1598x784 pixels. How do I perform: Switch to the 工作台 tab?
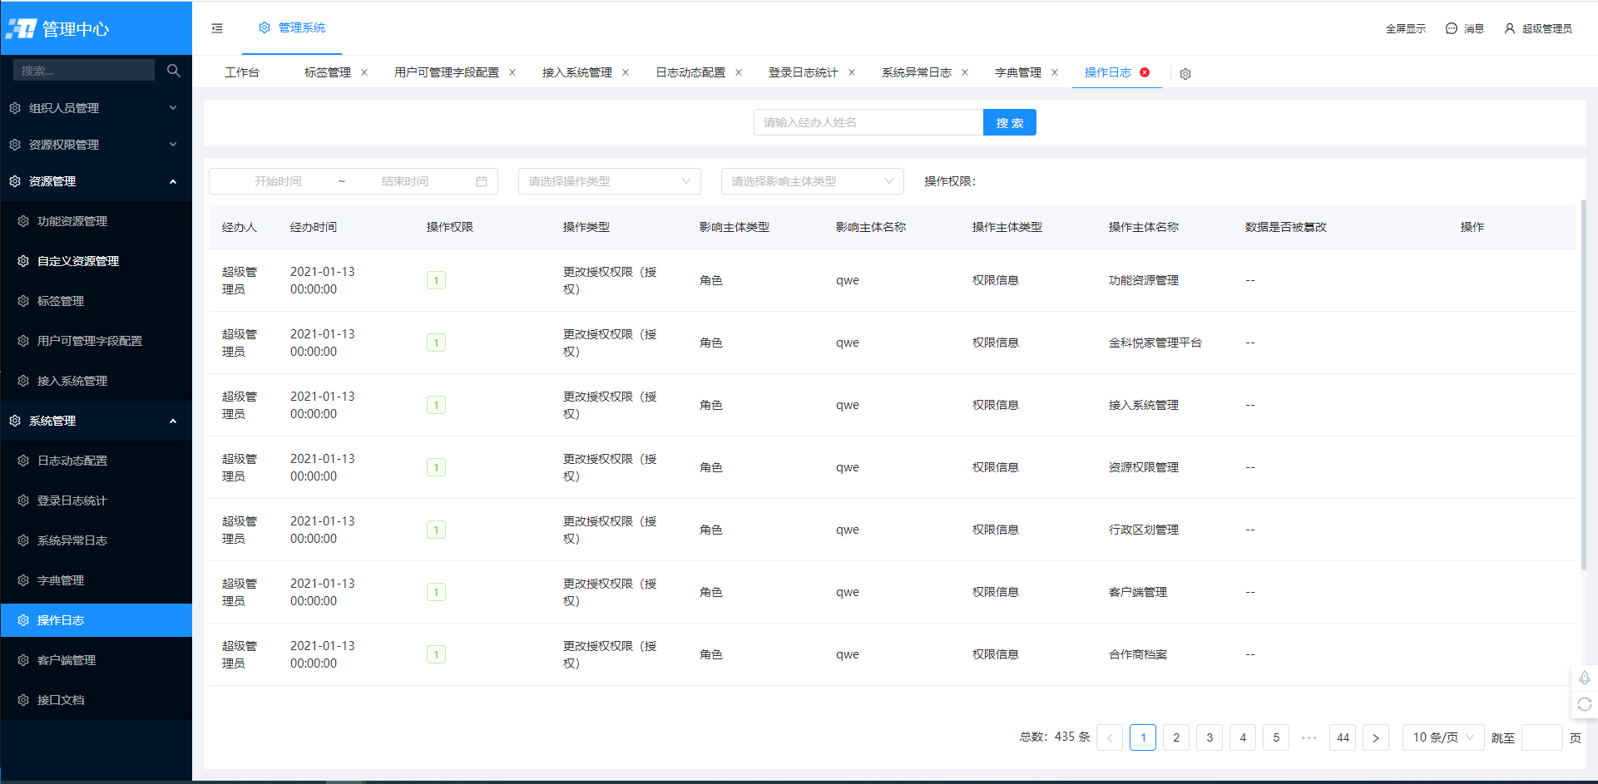242,72
